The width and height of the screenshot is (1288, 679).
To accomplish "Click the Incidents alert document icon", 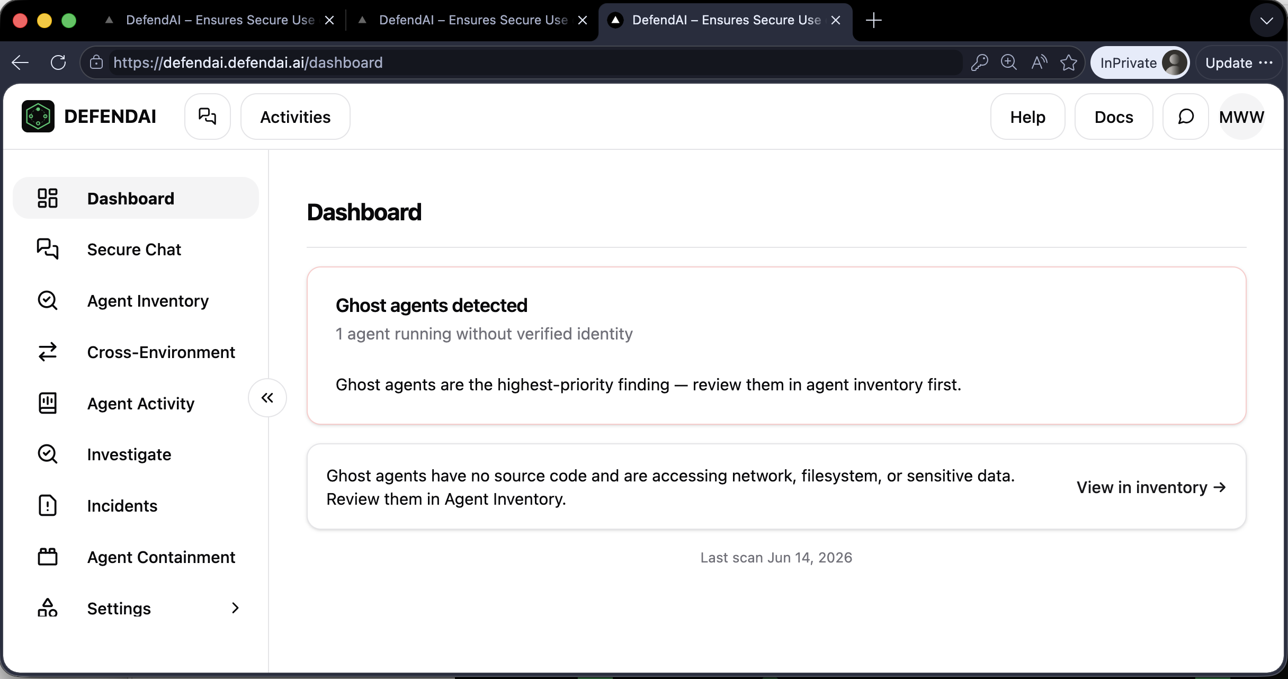I will pyautogui.click(x=48, y=505).
